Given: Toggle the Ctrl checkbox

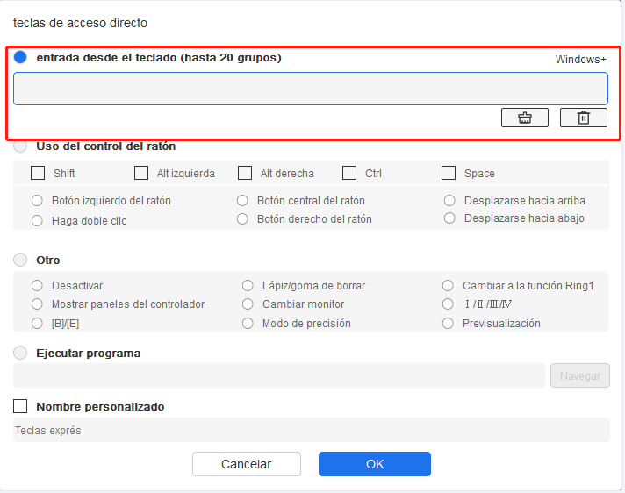Looking at the screenshot, I should [x=349, y=174].
